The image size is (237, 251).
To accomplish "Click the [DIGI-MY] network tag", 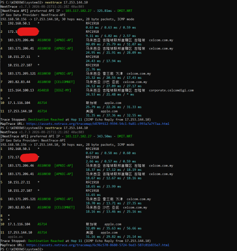I will click(x=63, y=90).
